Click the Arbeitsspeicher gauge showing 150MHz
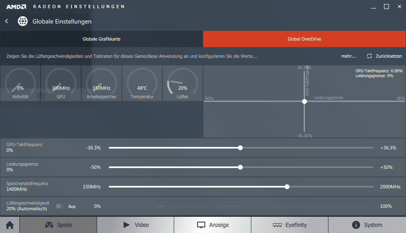 101,83
